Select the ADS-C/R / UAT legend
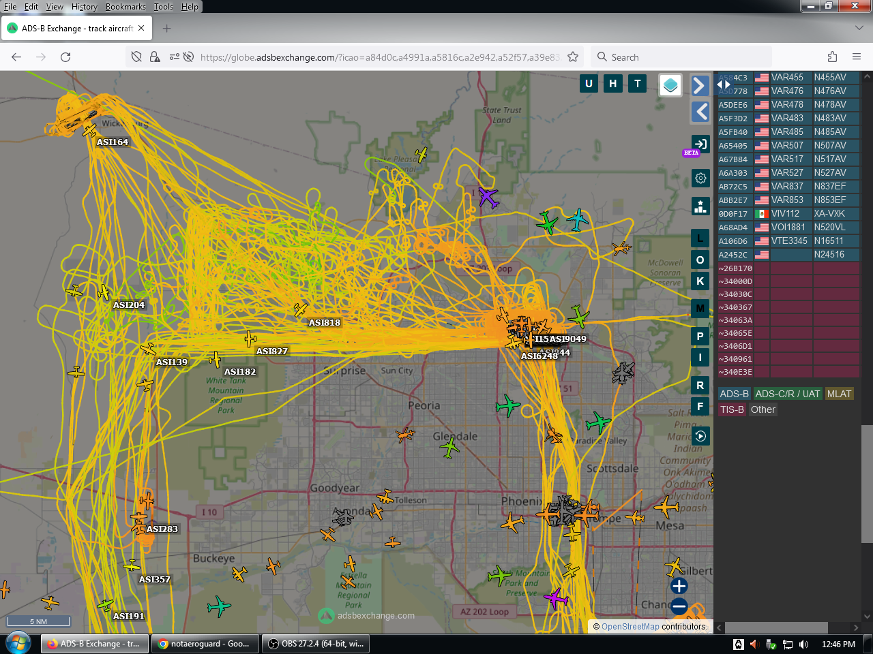 pyautogui.click(x=788, y=394)
